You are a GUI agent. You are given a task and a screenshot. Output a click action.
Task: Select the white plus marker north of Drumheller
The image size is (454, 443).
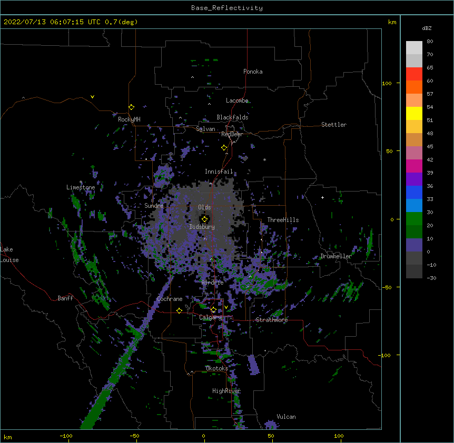tap(322, 197)
